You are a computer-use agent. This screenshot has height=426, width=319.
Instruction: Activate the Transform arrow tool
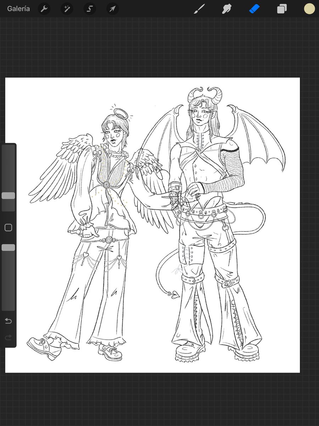point(112,9)
